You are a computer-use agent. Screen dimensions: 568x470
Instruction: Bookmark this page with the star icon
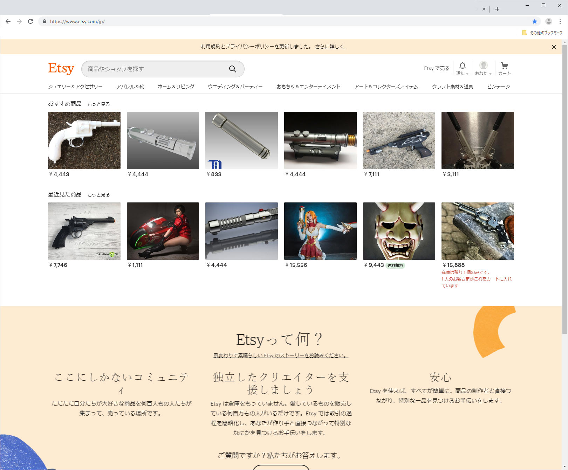pos(534,21)
